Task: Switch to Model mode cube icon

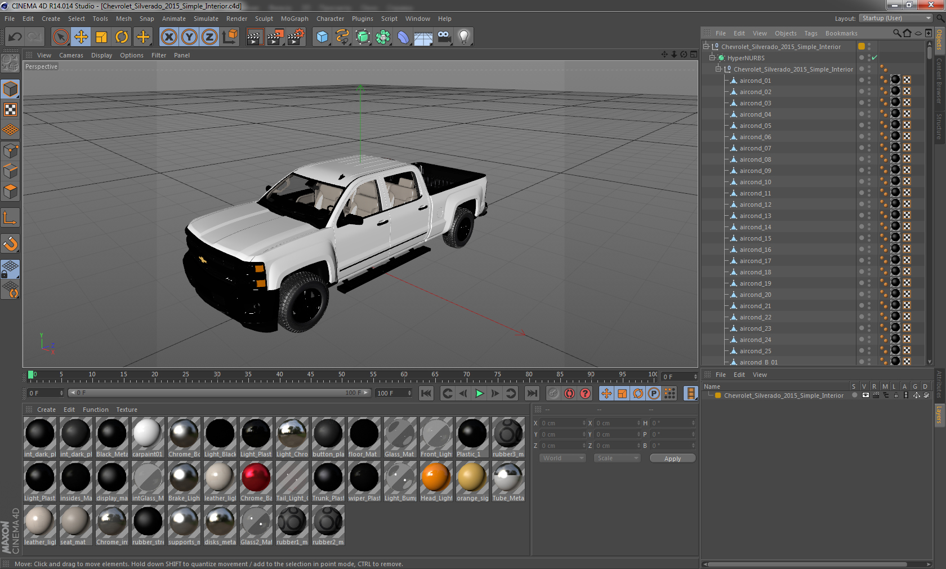Action: pos(10,89)
